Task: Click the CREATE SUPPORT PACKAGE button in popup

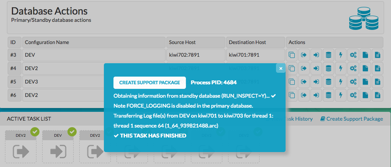Action: coord(149,83)
